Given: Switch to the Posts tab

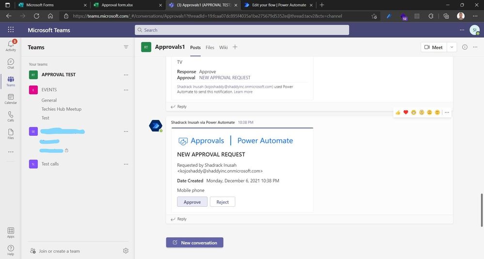Looking at the screenshot, I should point(195,47).
